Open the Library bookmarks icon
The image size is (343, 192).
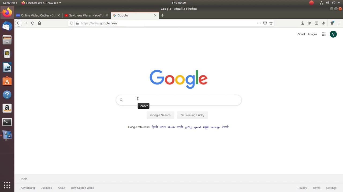coord(310,23)
